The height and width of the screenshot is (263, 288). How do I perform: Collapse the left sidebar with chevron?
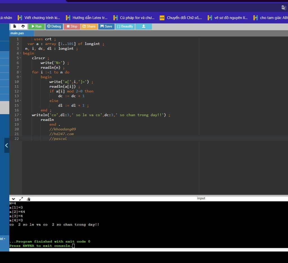(x=7, y=145)
